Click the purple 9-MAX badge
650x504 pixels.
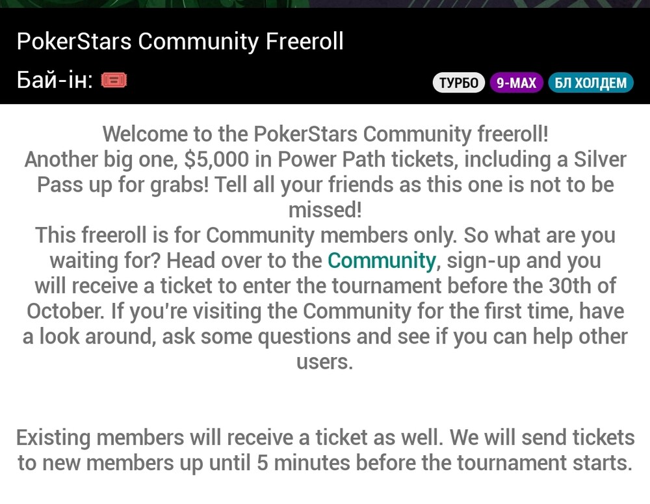[516, 83]
